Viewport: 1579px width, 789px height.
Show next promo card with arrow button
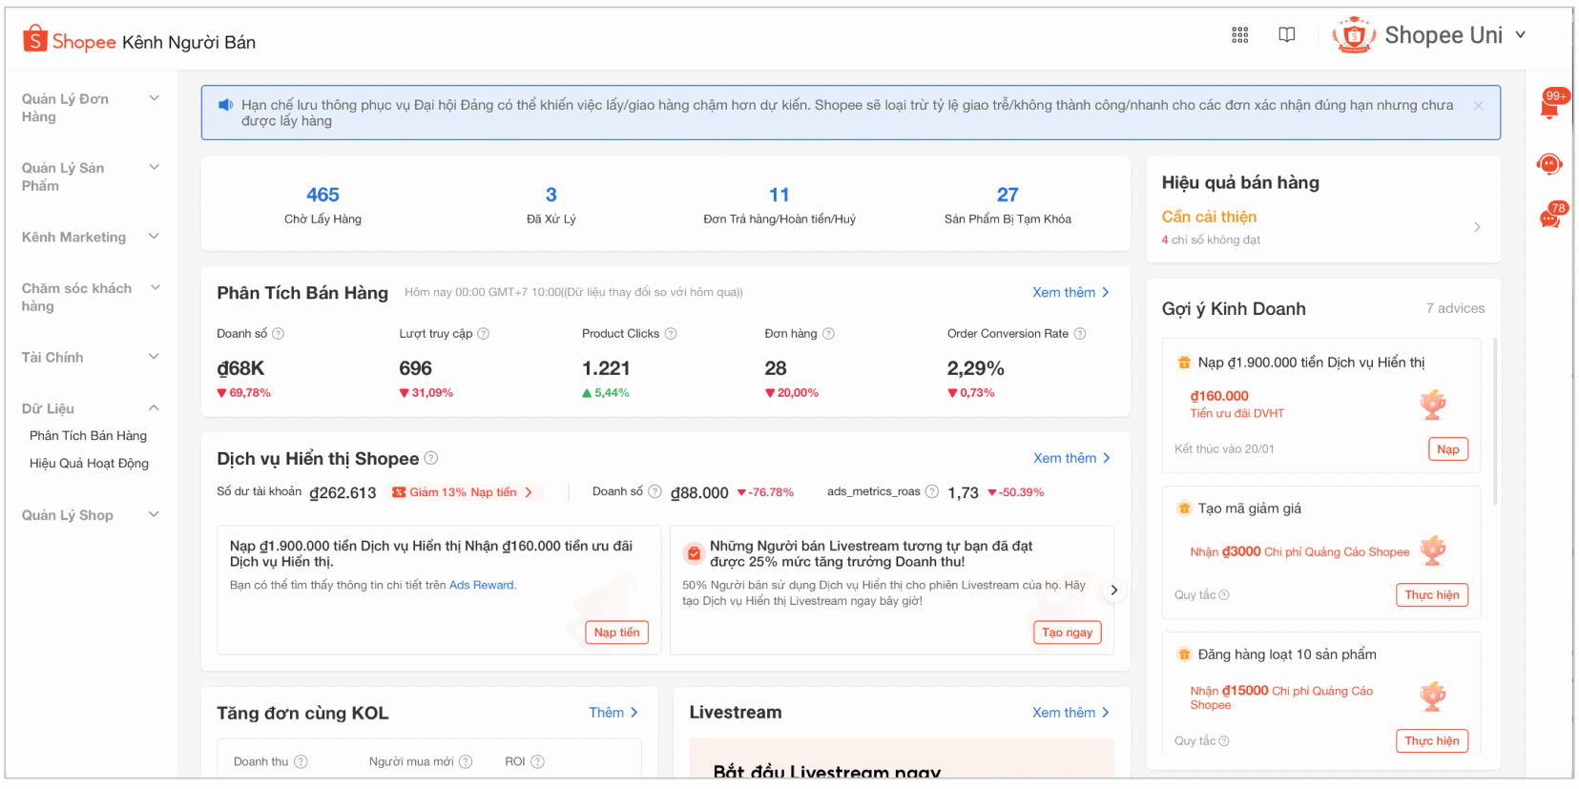tap(1113, 591)
